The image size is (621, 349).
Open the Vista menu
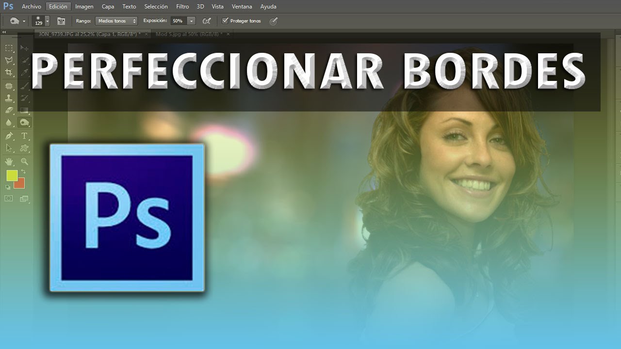(218, 7)
